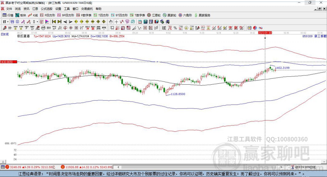The width and height of the screenshot is (327, 177).
Task: Click the status bar scroll-left arrow
Action: [x=118, y=167]
